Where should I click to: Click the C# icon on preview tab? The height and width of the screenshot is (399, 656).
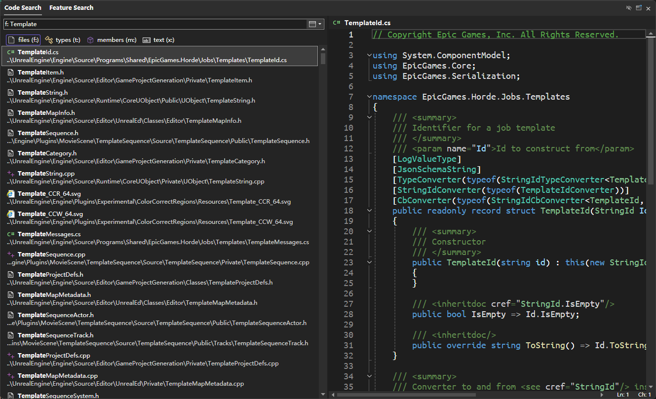tap(337, 23)
